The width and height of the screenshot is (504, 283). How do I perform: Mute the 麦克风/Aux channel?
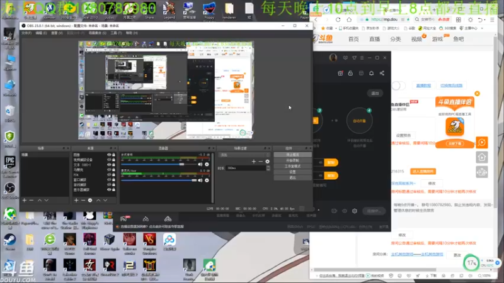pos(200,180)
